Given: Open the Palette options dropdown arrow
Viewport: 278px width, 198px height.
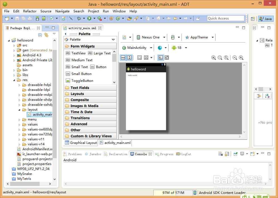Looking at the screenshot, I should pos(113,40).
